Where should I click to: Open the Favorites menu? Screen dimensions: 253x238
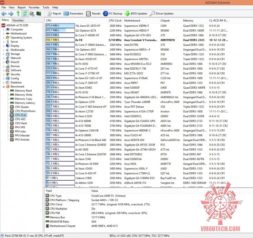[x=34, y=7]
